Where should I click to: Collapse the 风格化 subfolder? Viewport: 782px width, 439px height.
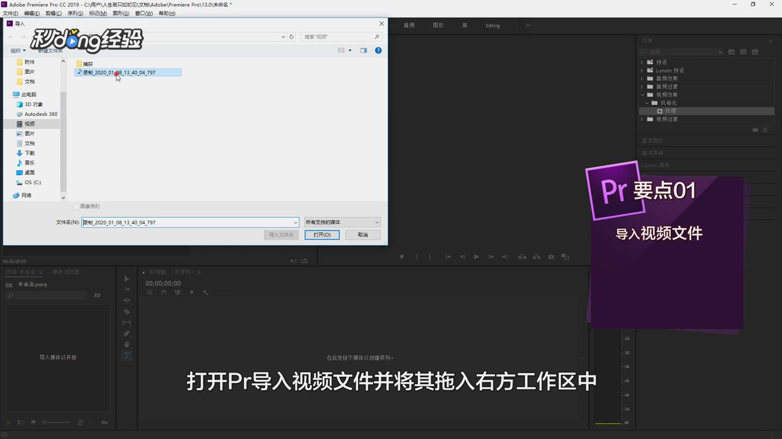[647, 103]
